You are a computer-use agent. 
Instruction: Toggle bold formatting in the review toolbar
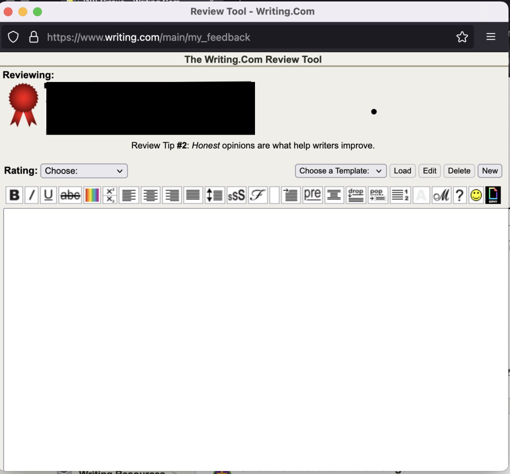[x=14, y=195]
